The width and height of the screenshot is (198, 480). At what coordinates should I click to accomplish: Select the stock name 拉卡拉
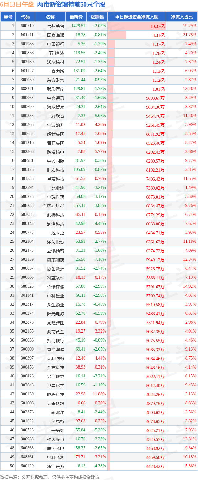[58, 233]
